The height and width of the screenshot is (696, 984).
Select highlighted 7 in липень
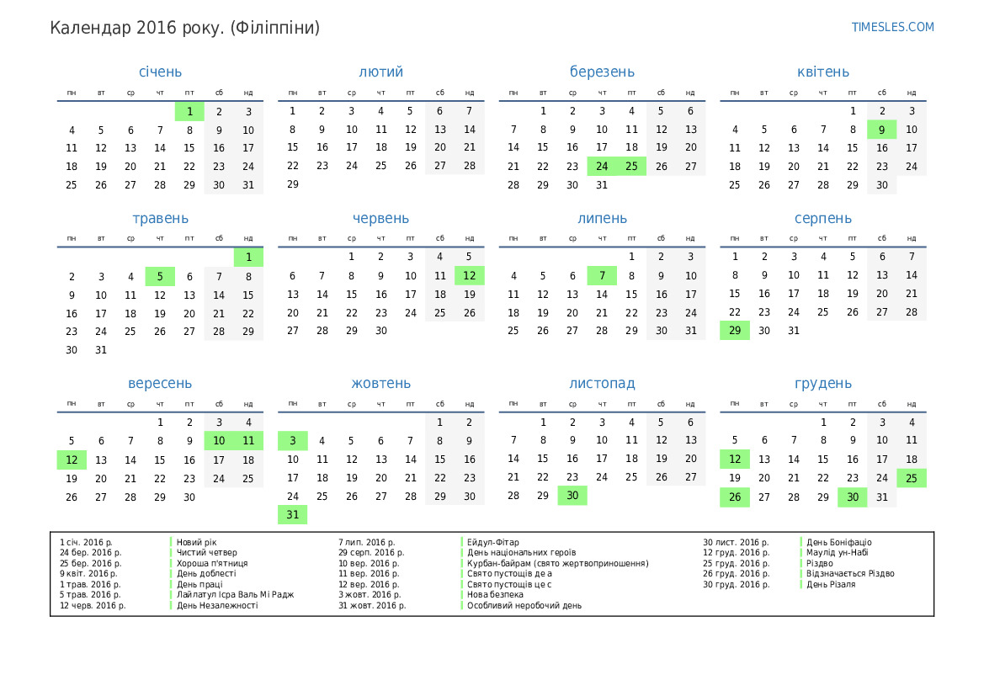pyautogui.click(x=602, y=276)
